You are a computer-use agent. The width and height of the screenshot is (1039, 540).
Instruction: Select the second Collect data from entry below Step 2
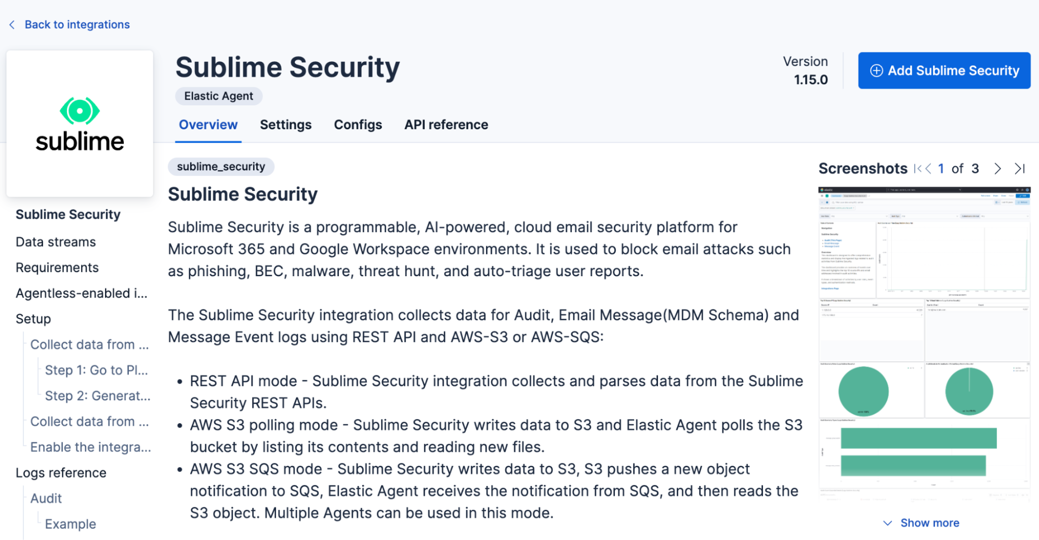click(x=89, y=421)
